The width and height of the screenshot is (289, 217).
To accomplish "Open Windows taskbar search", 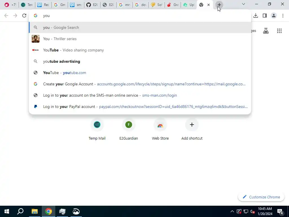I will [20, 211].
